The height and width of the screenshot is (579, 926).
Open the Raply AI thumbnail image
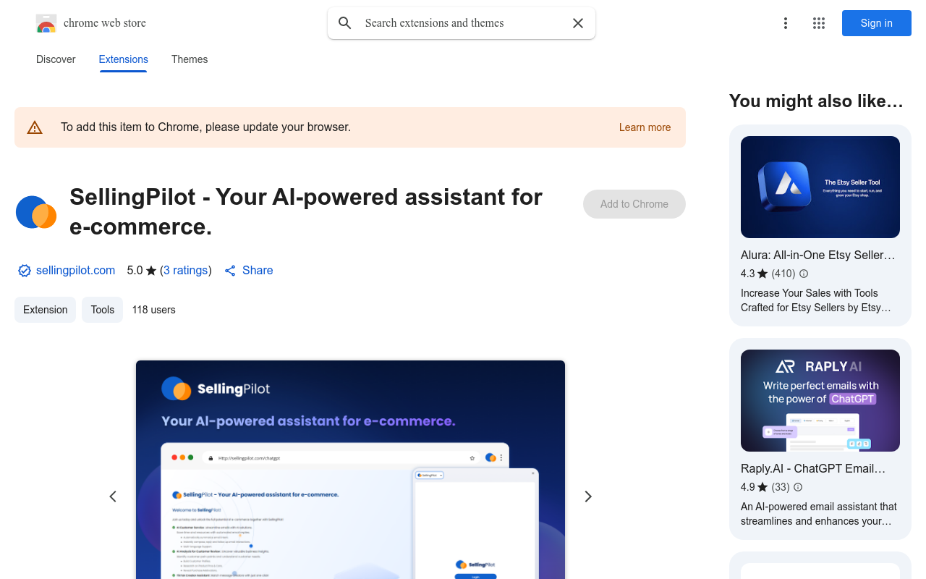(x=820, y=401)
